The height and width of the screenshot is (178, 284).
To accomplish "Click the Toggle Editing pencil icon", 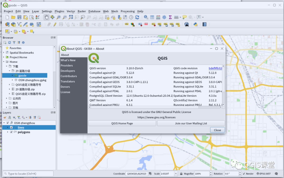I will 55,24.
